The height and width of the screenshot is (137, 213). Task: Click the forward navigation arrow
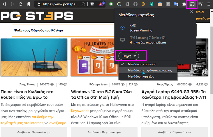tap(12, 4)
